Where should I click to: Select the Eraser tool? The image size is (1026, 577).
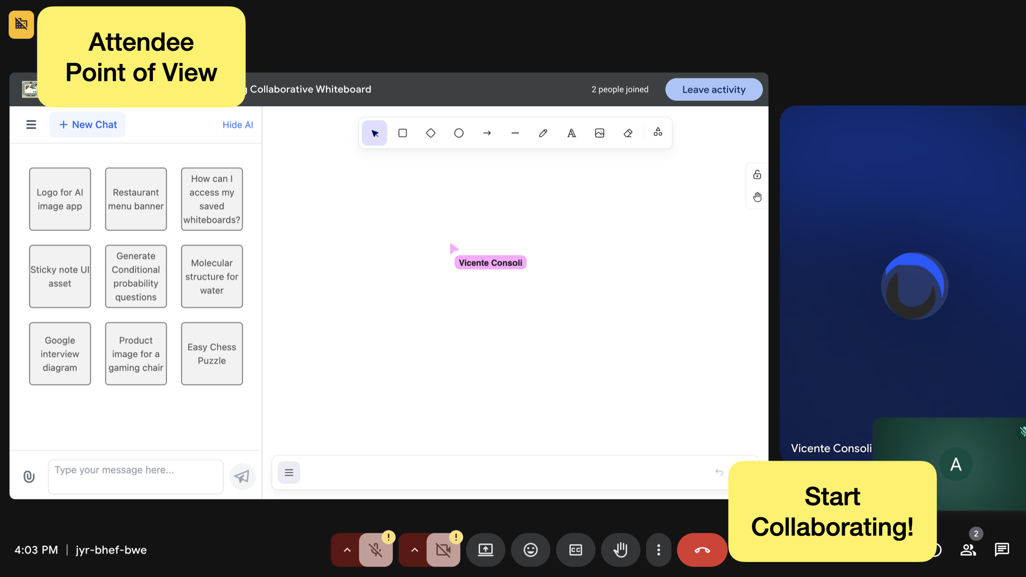(x=628, y=132)
